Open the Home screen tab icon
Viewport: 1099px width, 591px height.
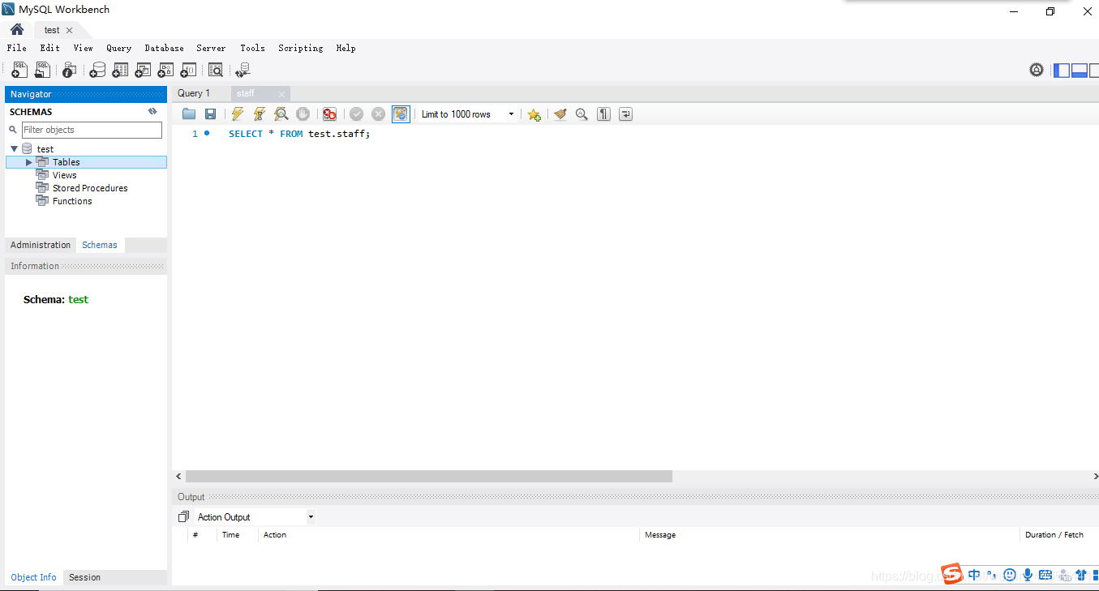[x=17, y=30]
